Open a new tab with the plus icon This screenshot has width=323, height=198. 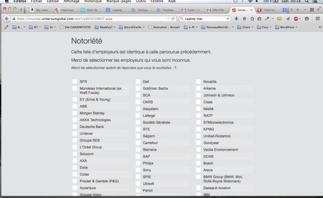click(298, 10)
